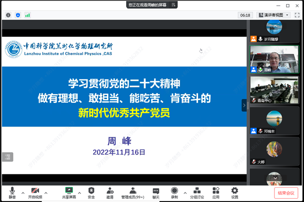The height and width of the screenshot is (202, 304).
Task: Open the 邀请 invite panel
Action: coord(110,193)
